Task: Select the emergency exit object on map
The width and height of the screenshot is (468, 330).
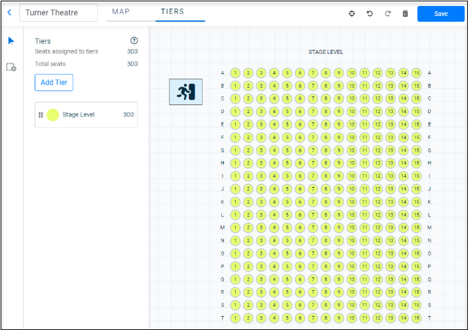Action: 185,92
